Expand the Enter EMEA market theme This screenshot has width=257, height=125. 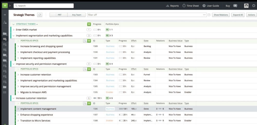[x=14, y=30]
